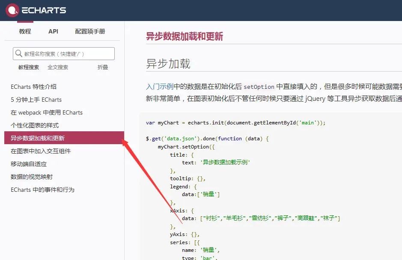Click the search magnifier icon
This screenshot has width=402, height=260.
pyautogui.click(x=19, y=54)
